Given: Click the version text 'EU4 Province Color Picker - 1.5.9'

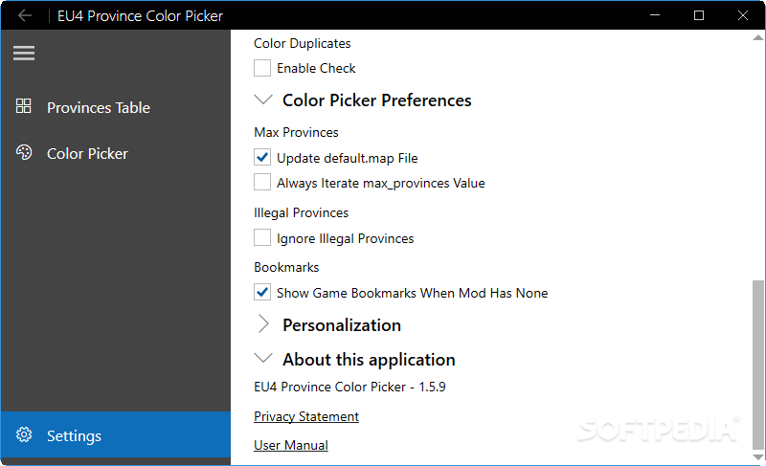Looking at the screenshot, I should (349, 387).
